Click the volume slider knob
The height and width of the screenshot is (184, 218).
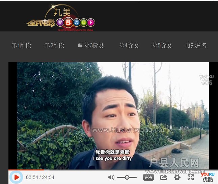click(x=127, y=177)
